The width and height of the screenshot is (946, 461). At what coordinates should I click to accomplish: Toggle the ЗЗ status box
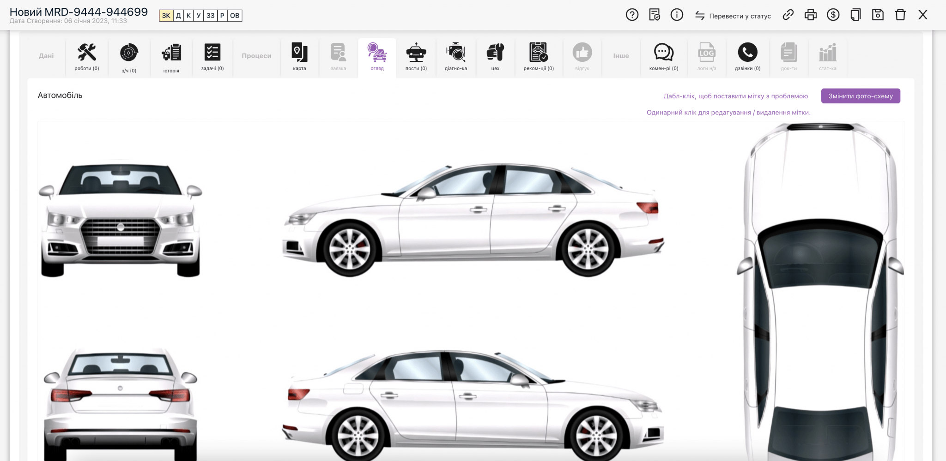pyautogui.click(x=210, y=16)
